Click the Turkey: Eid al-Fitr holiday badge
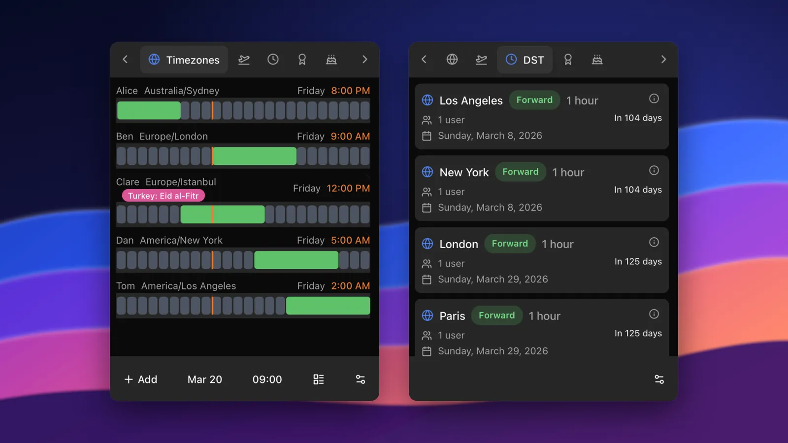The width and height of the screenshot is (788, 443). pyautogui.click(x=164, y=196)
